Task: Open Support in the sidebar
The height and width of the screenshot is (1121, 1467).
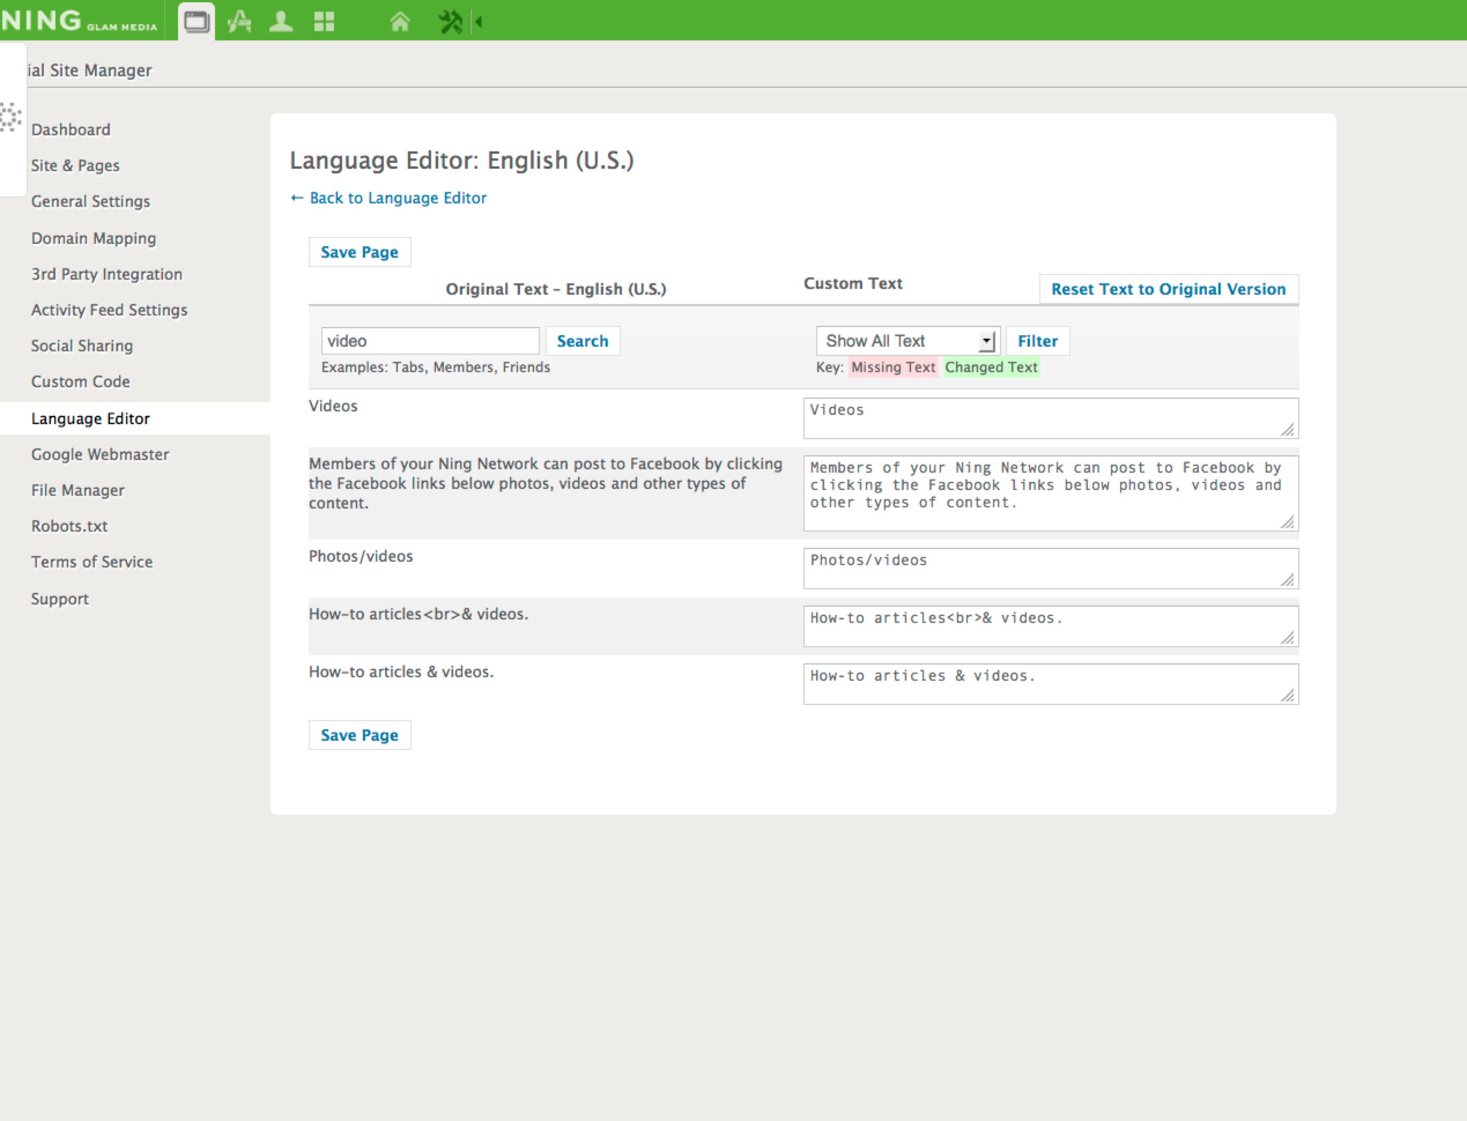Action: point(60,599)
